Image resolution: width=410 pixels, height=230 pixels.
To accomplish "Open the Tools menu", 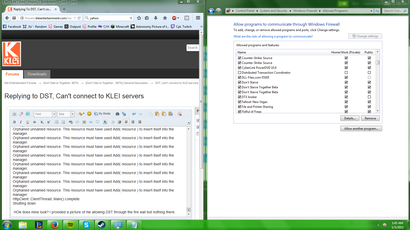I will 63,2.
